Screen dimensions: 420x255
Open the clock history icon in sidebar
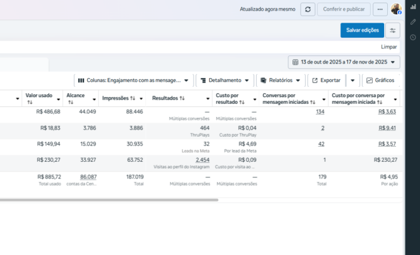pyautogui.click(x=413, y=37)
